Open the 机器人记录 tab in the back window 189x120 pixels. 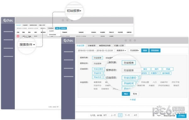(42, 25)
